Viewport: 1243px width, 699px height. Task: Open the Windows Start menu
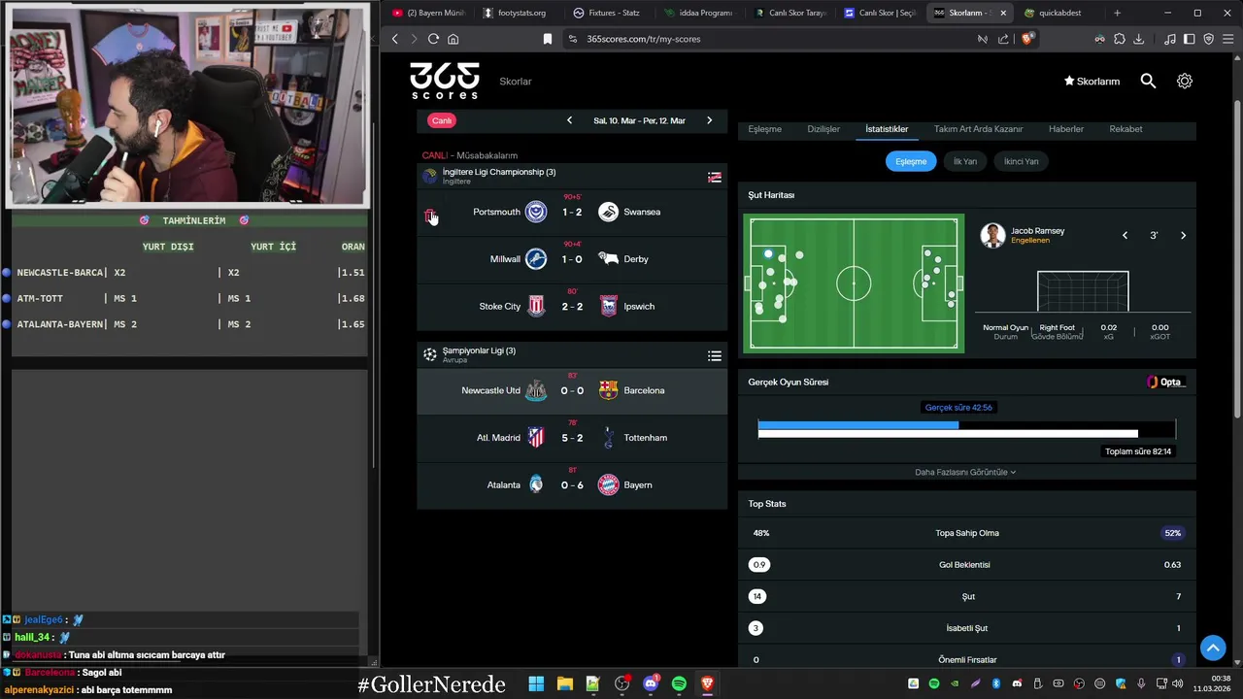click(x=536, y=683)
